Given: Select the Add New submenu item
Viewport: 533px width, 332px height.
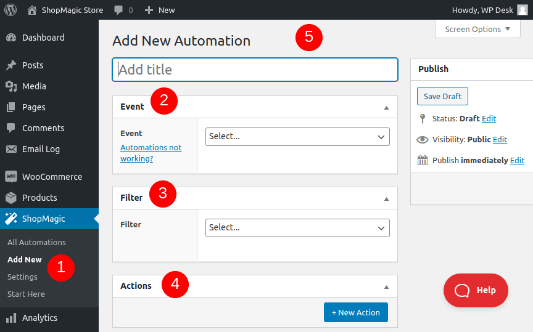Looking at the screenshot, I should coord(25,260).
